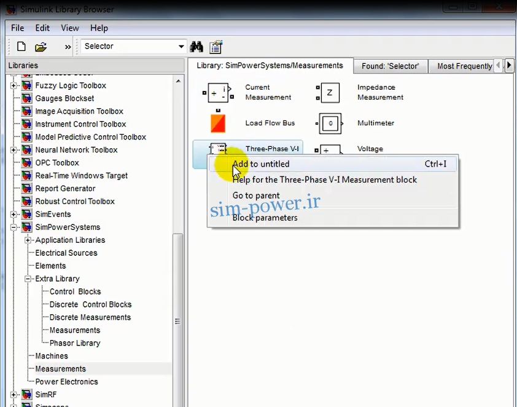Select Elements under SimPowerSystems
This screenshot has height=407, width=517.
point(50,266)
